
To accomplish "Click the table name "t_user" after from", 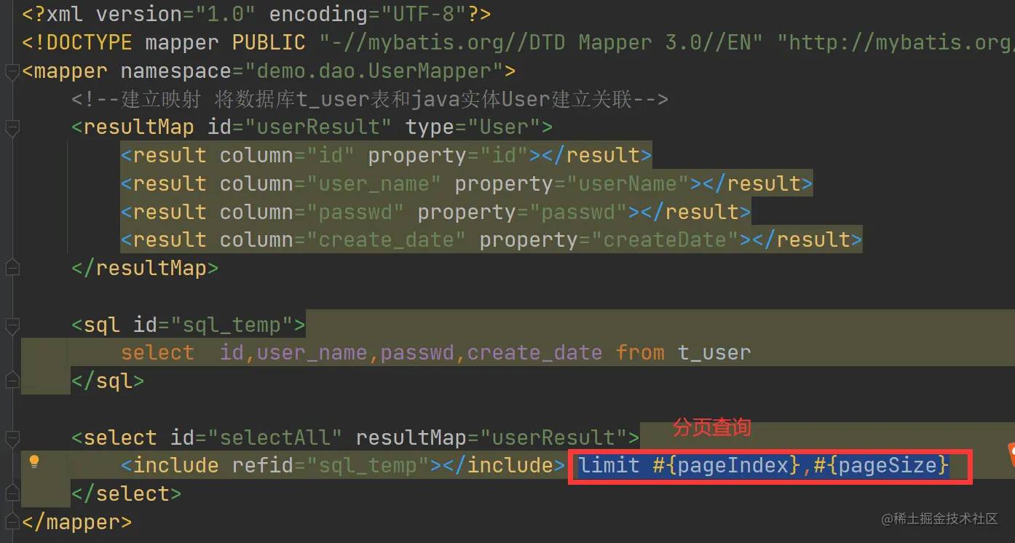I will coord(714,353).
